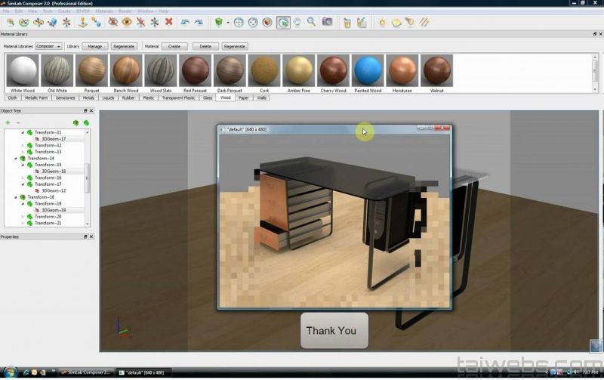Image resolution: width=604 pixels, height=380 pixels.
Task: Expand the Transform~20 tree node
Action: [23, 217]
